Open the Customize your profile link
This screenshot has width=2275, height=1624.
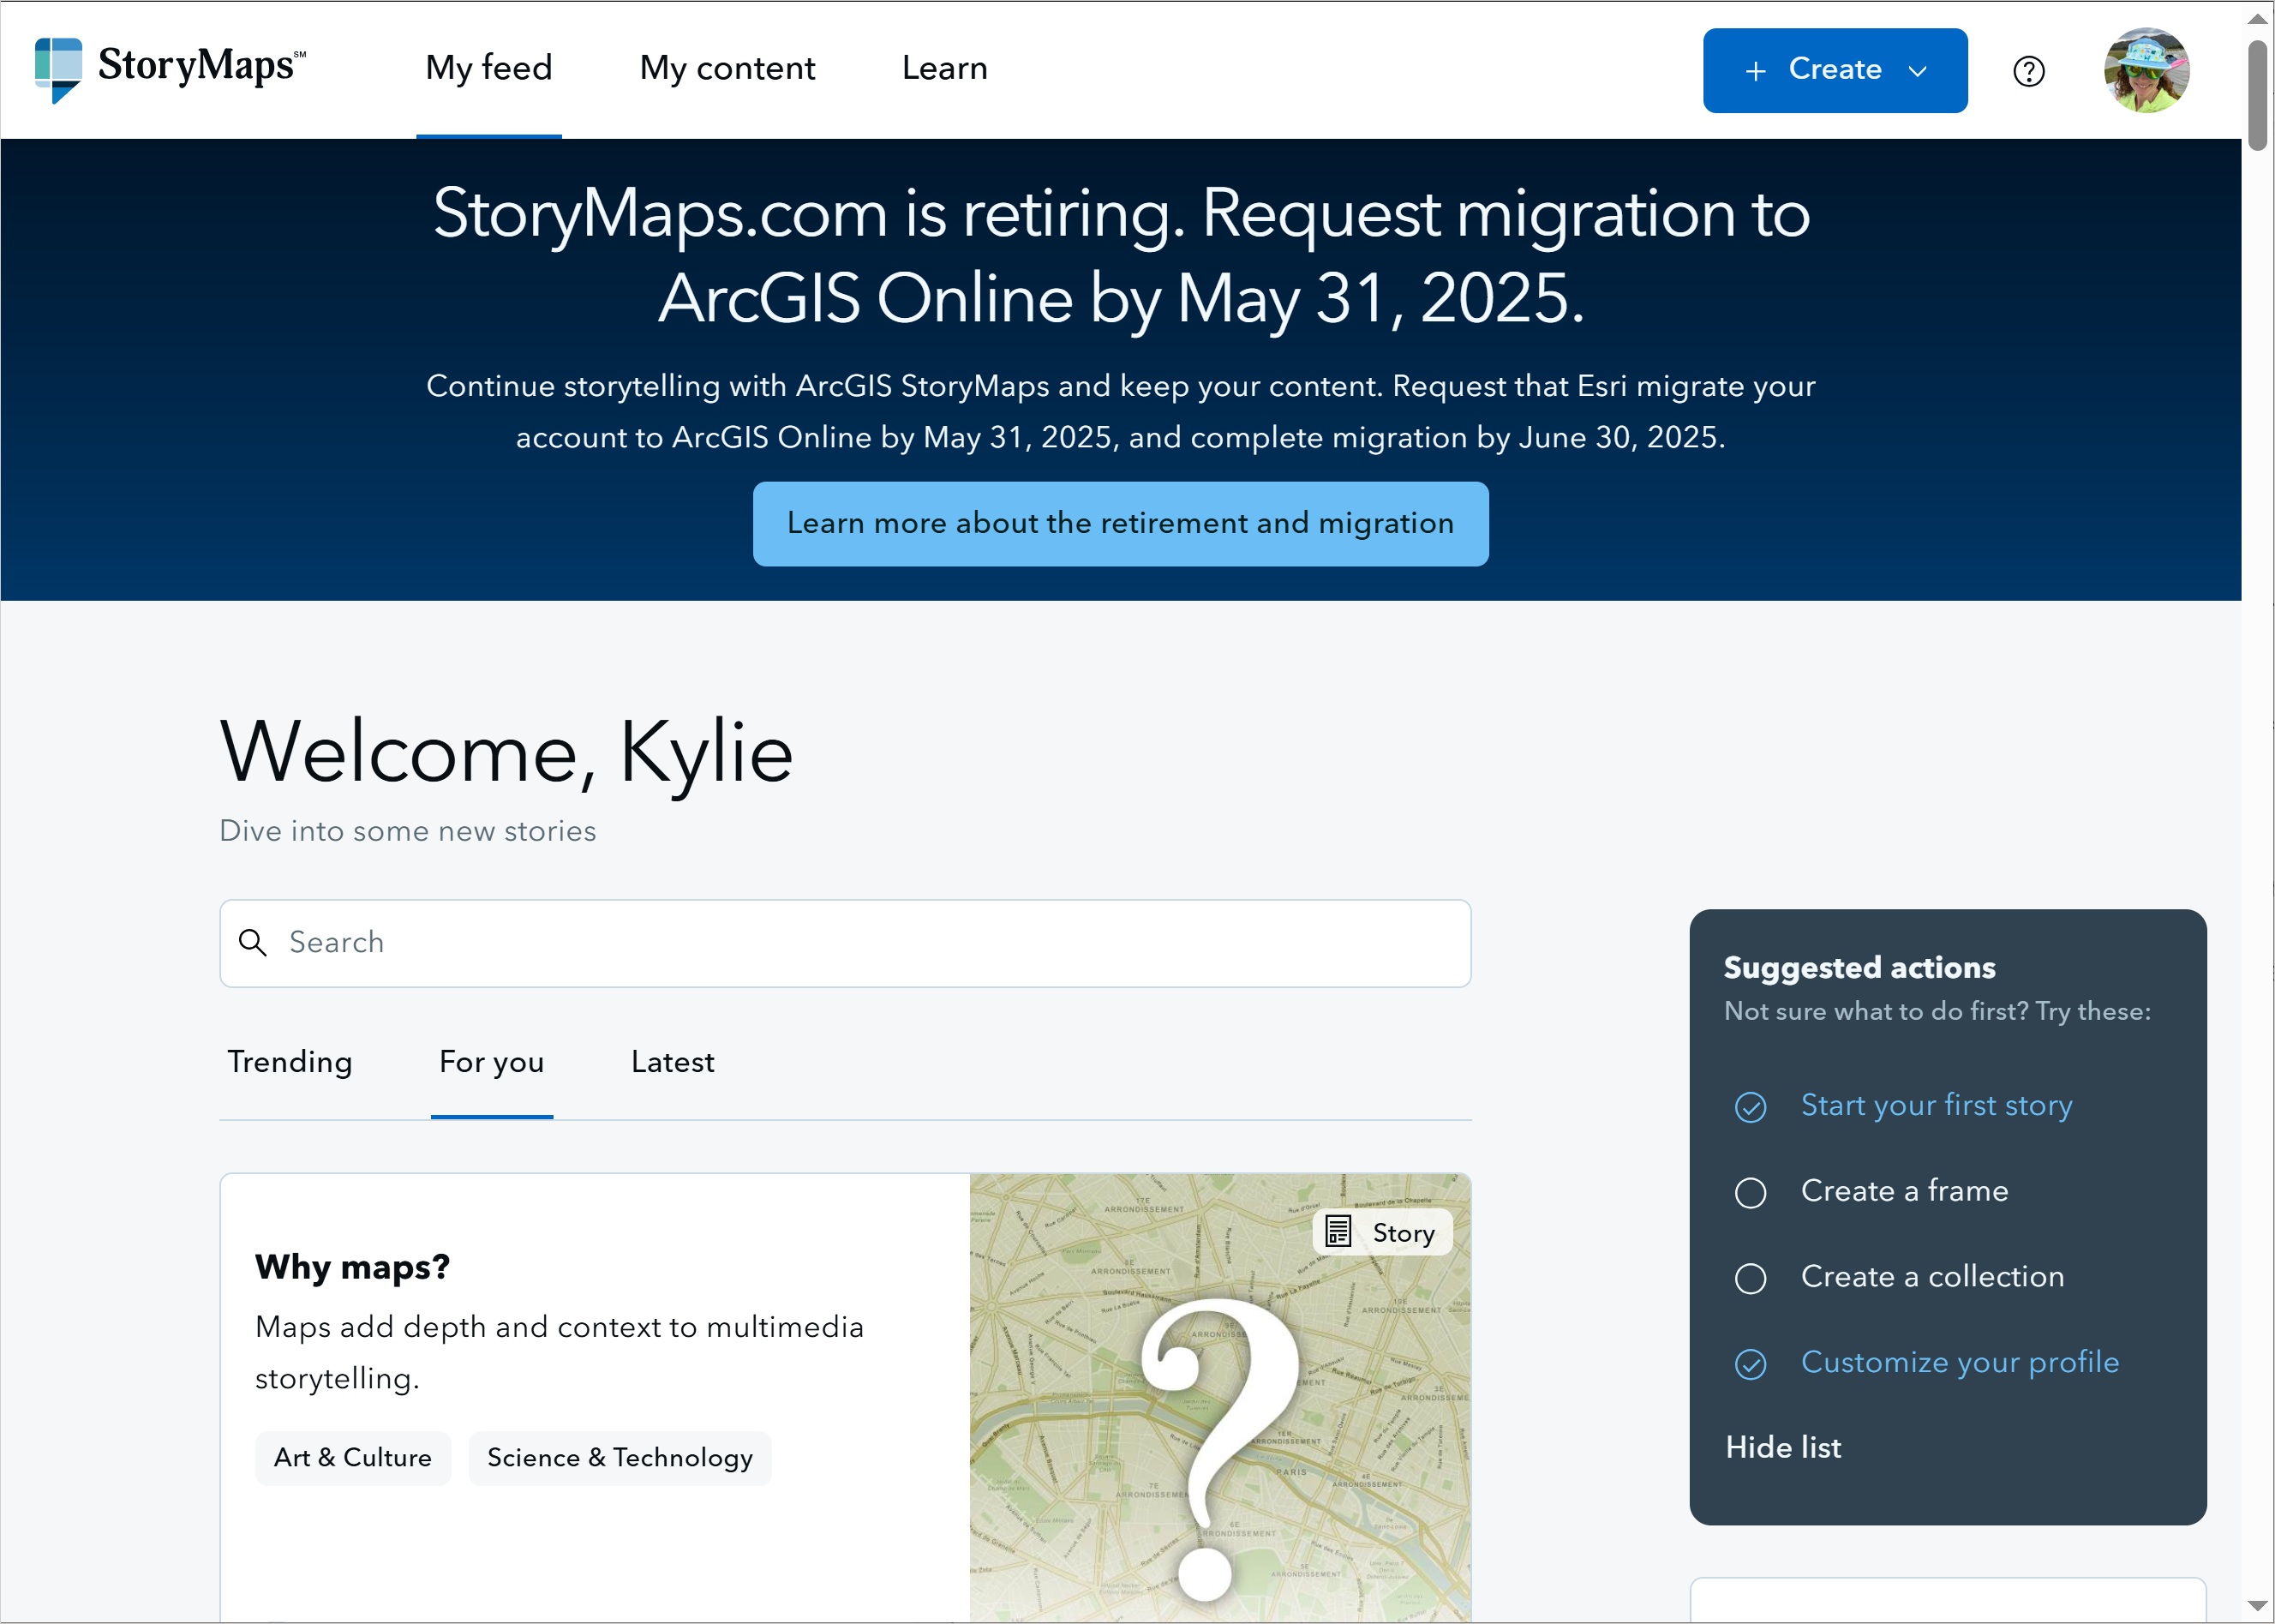pos(1959,1362)
